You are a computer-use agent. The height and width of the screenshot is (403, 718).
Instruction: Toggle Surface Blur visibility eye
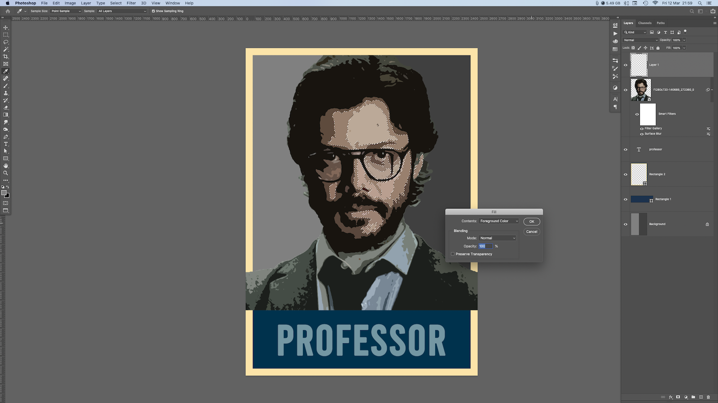click(642, 134)
